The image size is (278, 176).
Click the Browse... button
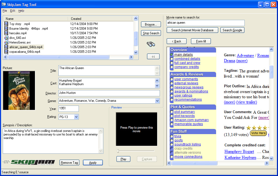point(151,24)
